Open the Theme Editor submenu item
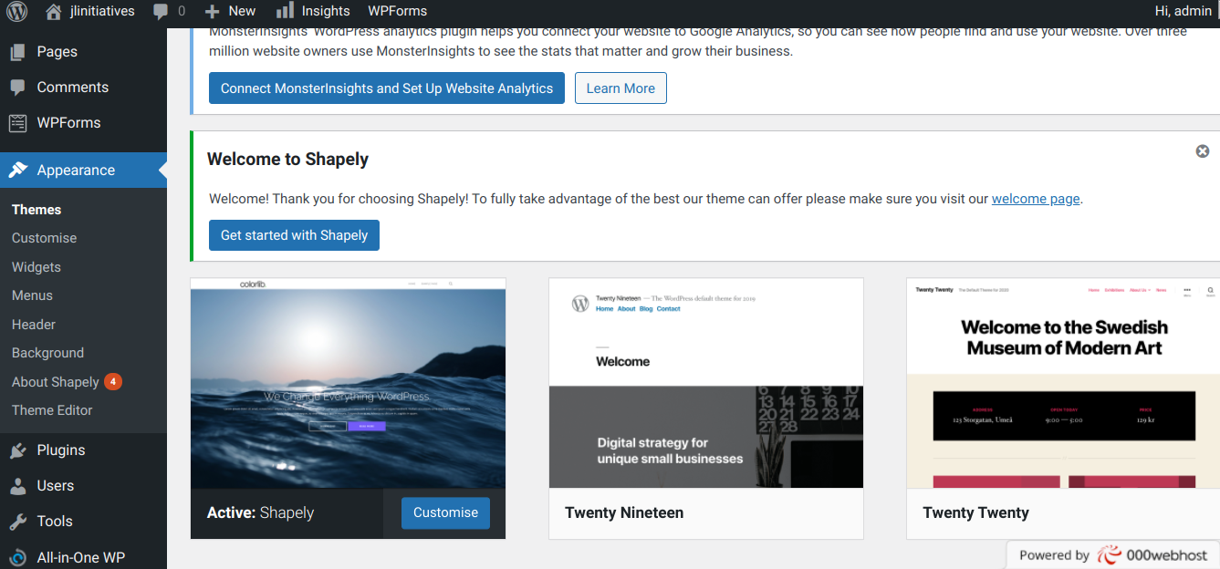This screenshot has height=569, width=1220. click(x=52, y=410)
